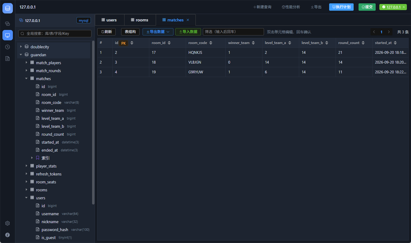Open the 导出数据 export dropdown

[158, 32]
